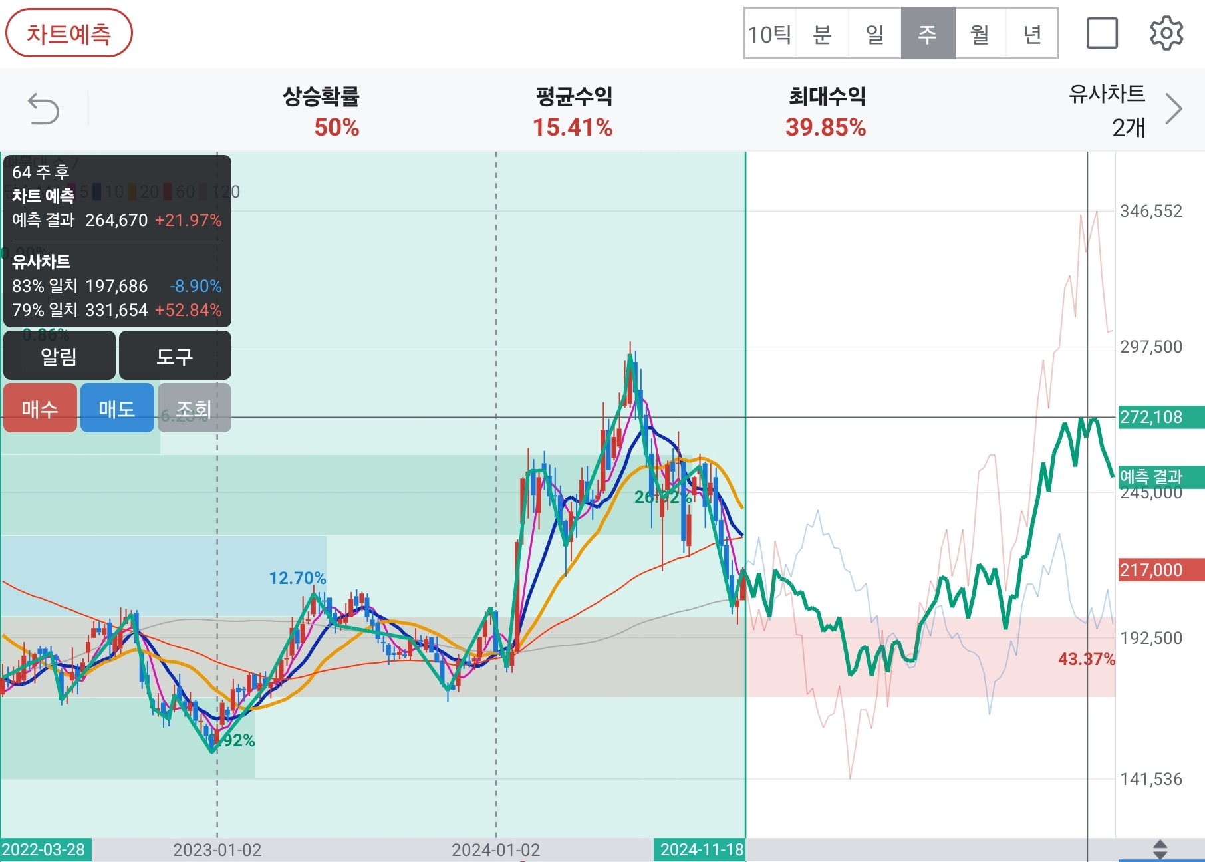Screen dimensions: 1205x862
Task: Click the 도구 tools button
Action: pos(175,356)
